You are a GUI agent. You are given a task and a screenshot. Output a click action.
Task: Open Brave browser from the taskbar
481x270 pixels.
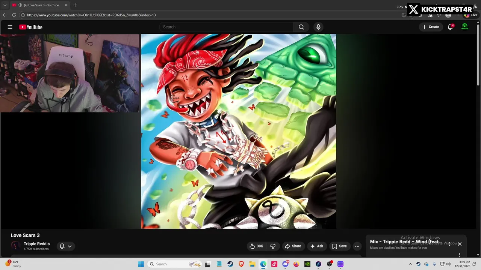[241, 264]
